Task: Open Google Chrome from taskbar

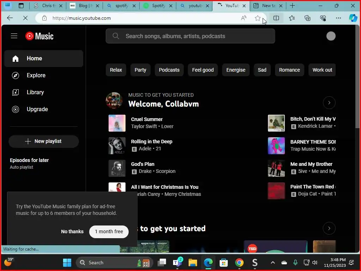Action: (239, 263)
